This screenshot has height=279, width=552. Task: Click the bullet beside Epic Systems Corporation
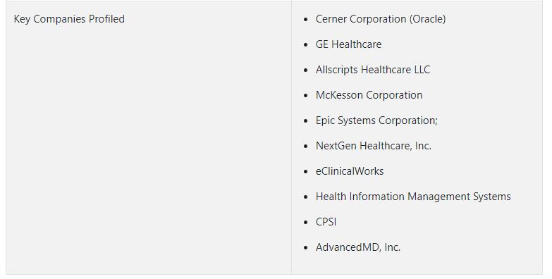tap(305, 120)
